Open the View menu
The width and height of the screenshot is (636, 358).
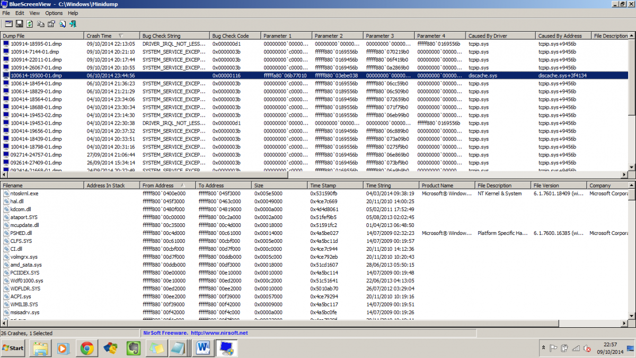(x=34, y=13)
